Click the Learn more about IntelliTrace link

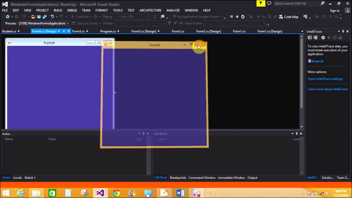coord(328,89)
